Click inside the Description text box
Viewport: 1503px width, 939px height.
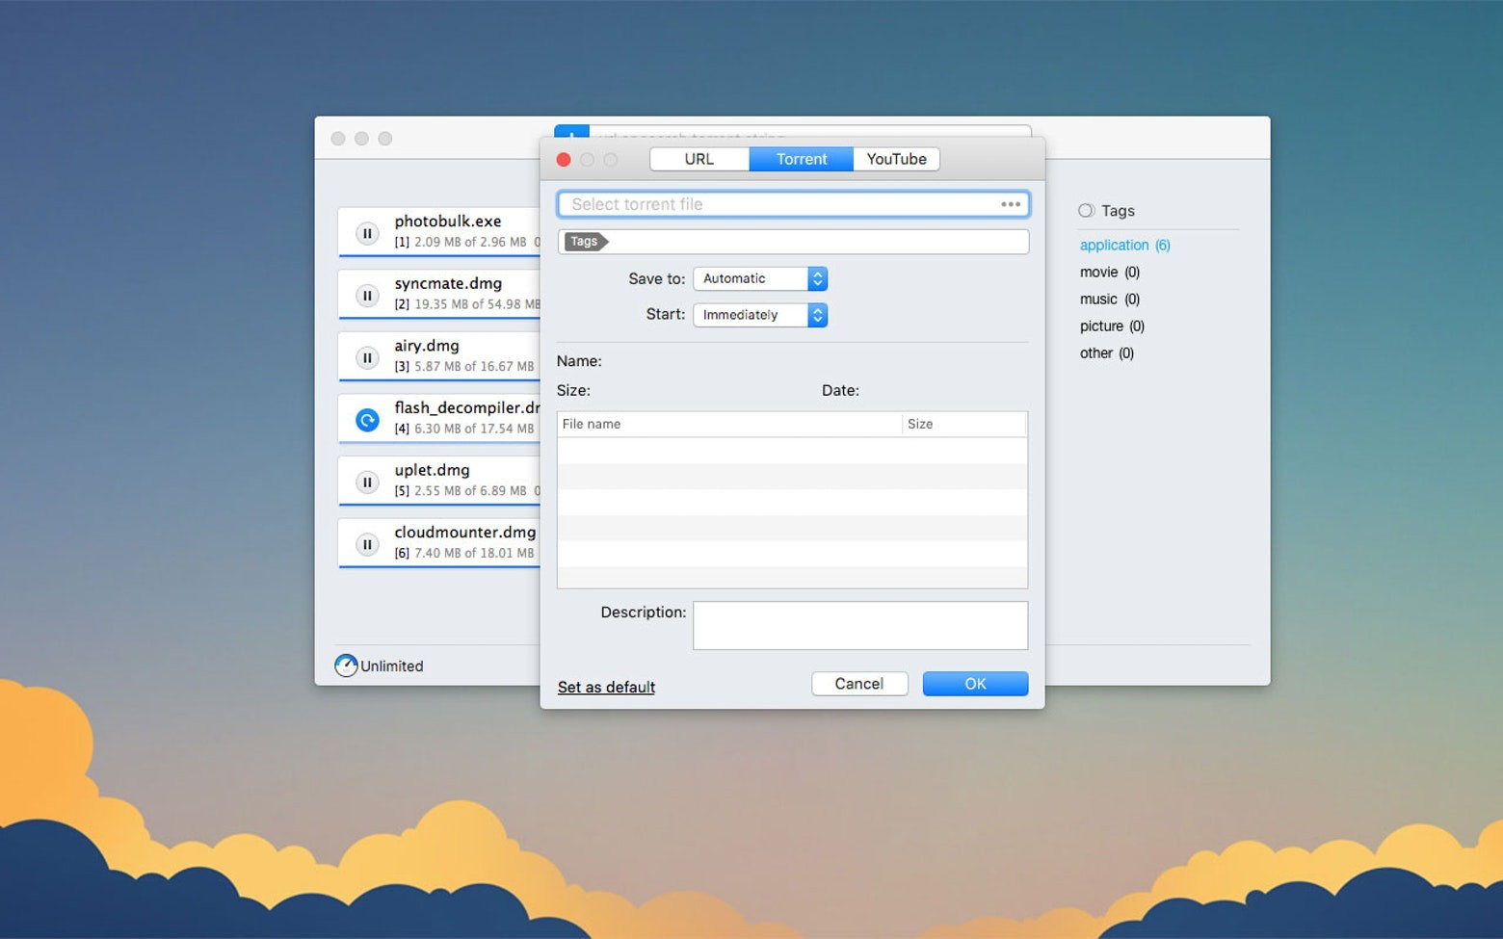[859, 624]
